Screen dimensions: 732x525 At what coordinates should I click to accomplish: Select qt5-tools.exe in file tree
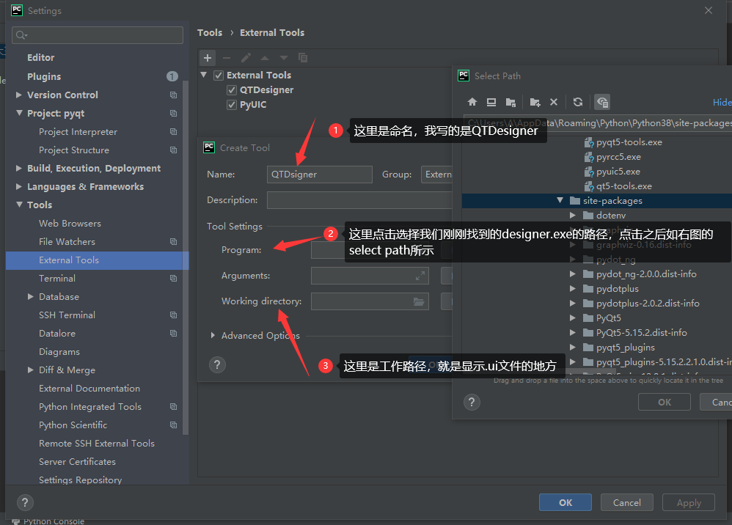(x=623, y=186)
